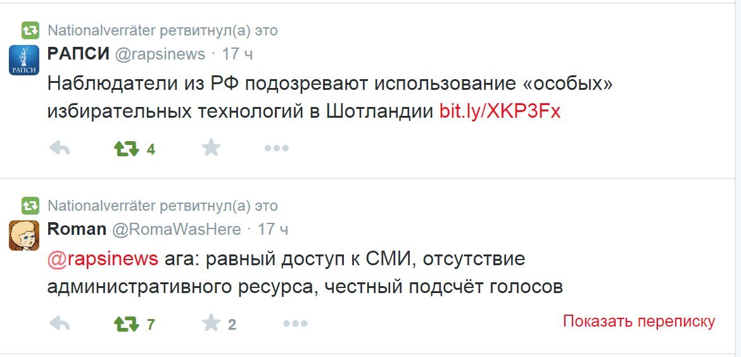This screenshot has height=357, width=741.
Task: Open the @rapsinews handle in tweet header
Action: 160,54
